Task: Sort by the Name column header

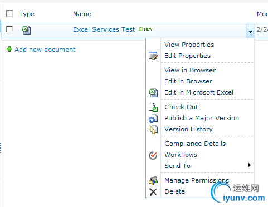Action: (x=82, y=14)
